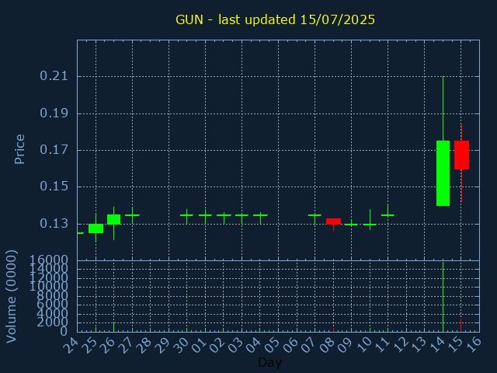Click the day label '09' on x-axis

pyautogui.click(x=345, y=345)
